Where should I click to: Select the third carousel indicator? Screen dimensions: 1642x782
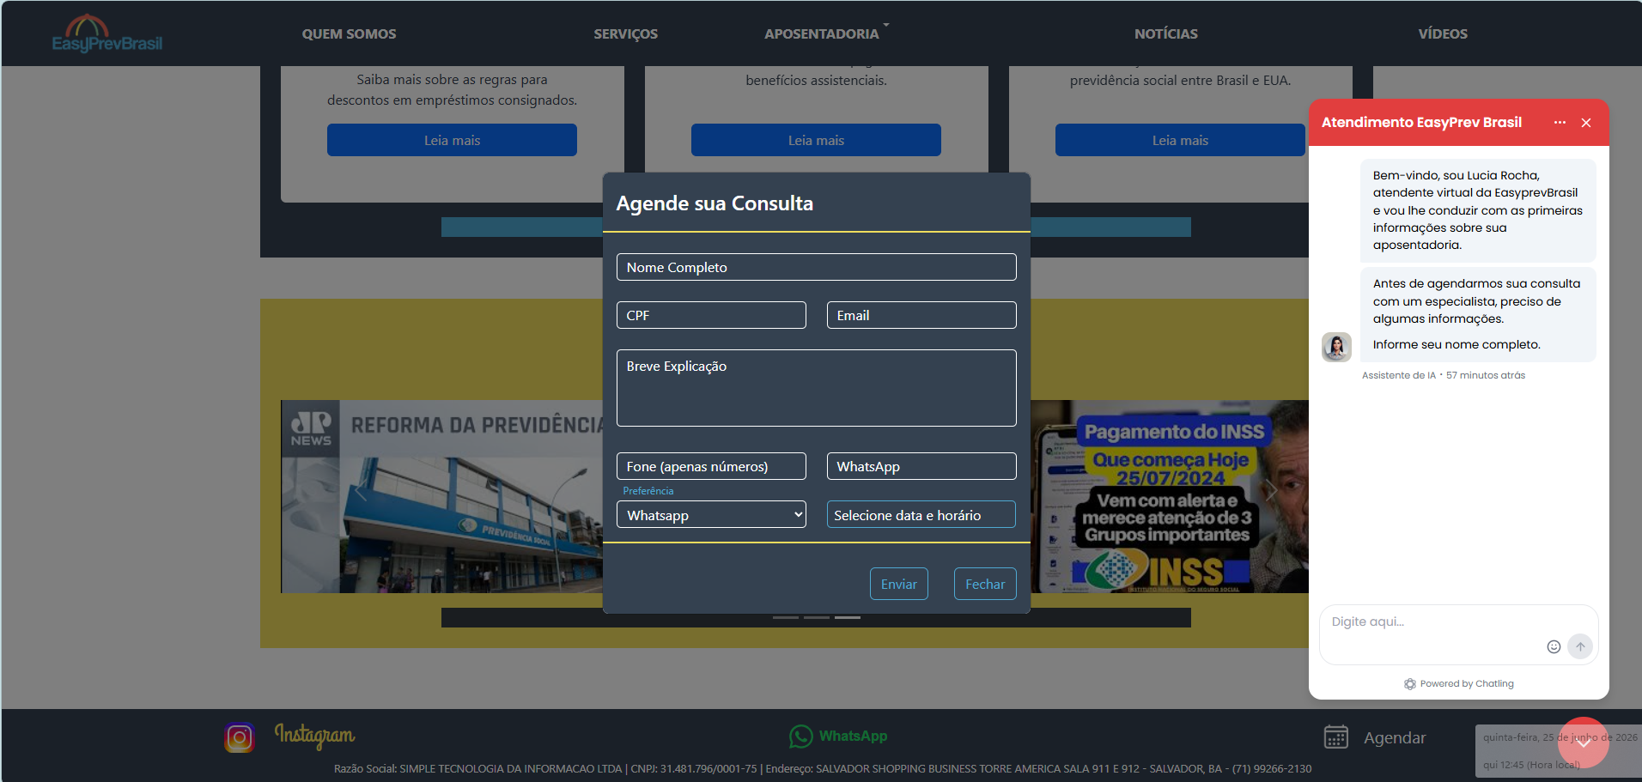coord(847,617)
